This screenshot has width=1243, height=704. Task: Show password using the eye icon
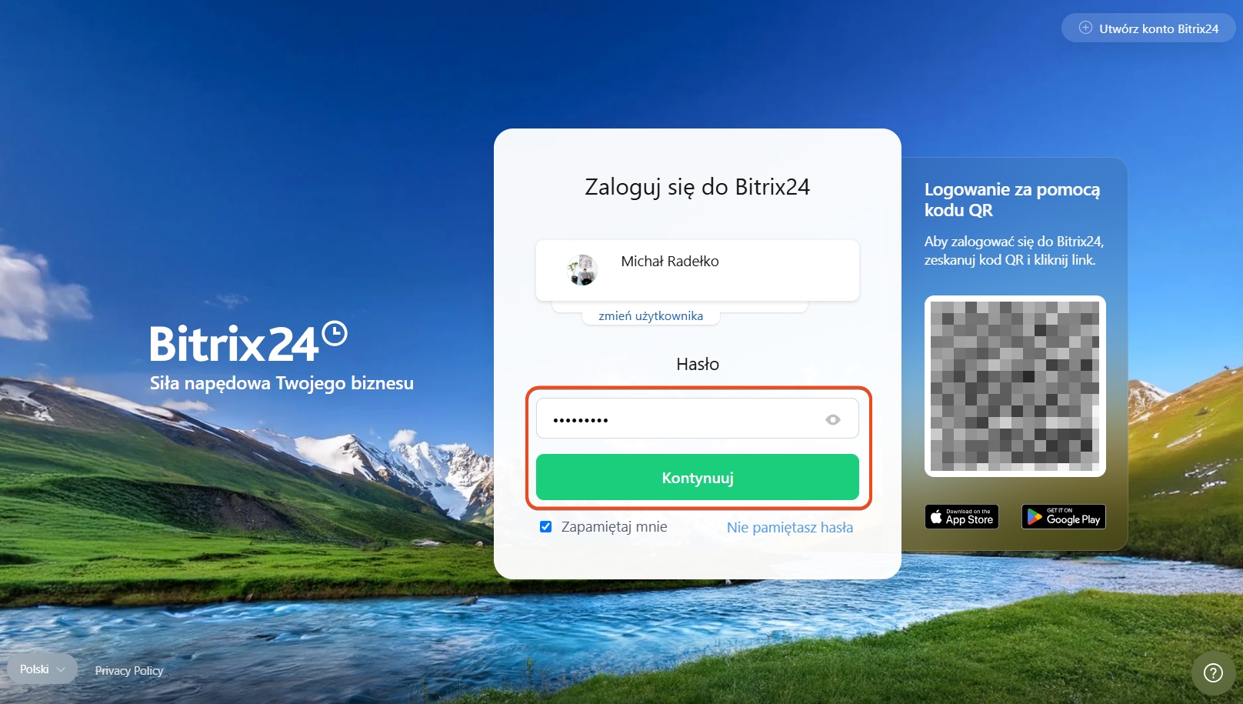coord(832,419)
